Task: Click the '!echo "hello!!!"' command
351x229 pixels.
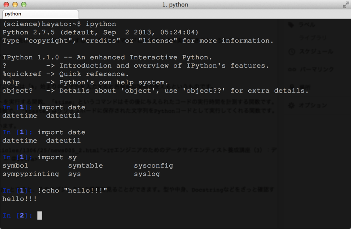Action: (72, 190)
